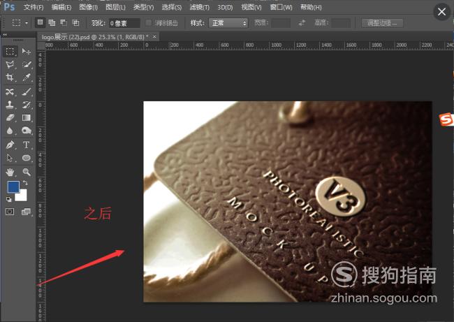Choose Add to Selection mode
Screen dimensions: 454x322
pos(52,22)
